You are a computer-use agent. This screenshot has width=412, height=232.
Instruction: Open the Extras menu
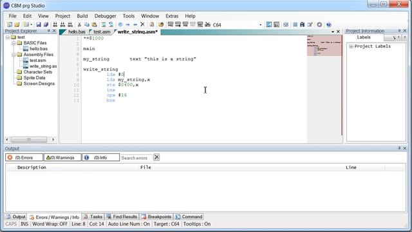point(172,16)
